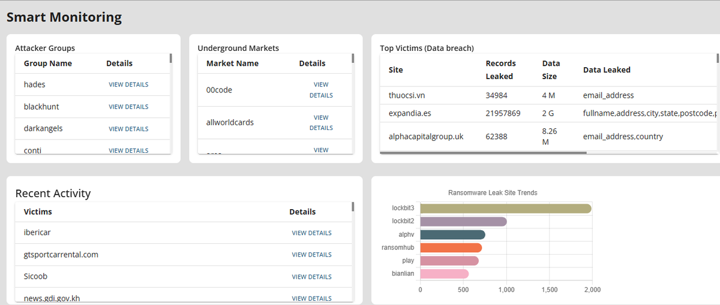720x305 pixels.
Task: Click Market Name column header
Action: coord(233,64)
